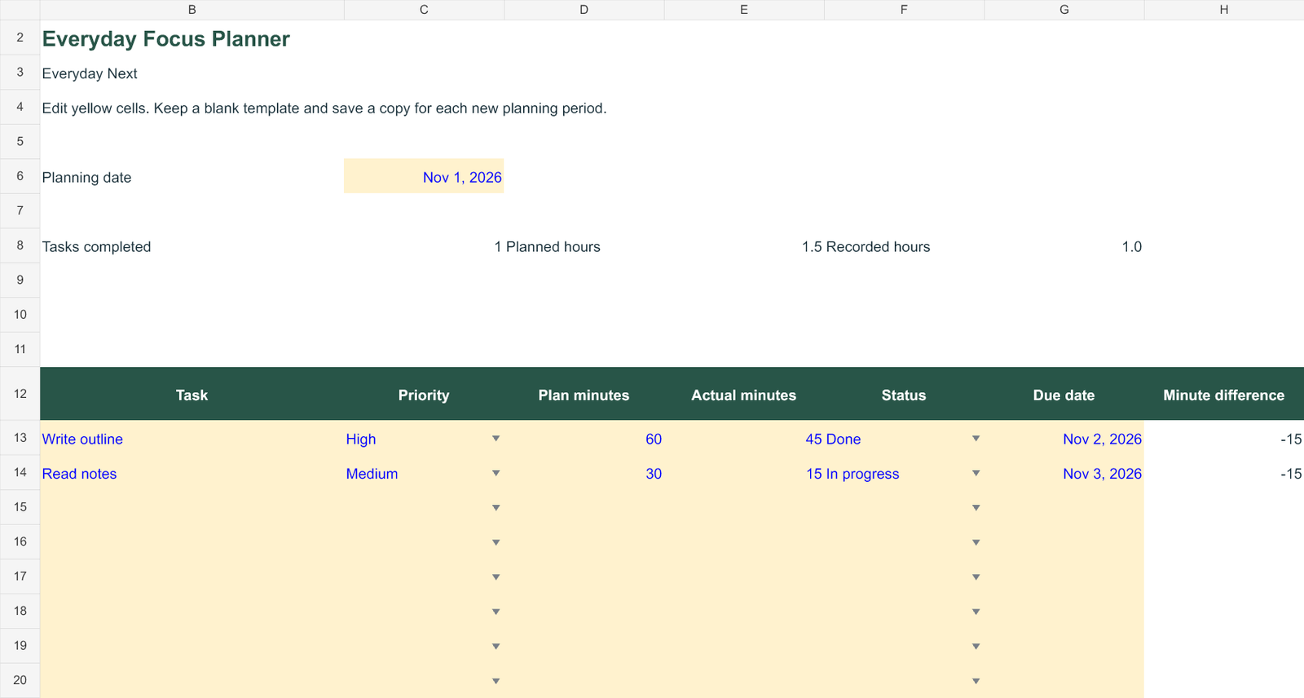Select the 'Priority' table header
Viewport: 1304px width, 698px height.
click(x=424, y=395)
